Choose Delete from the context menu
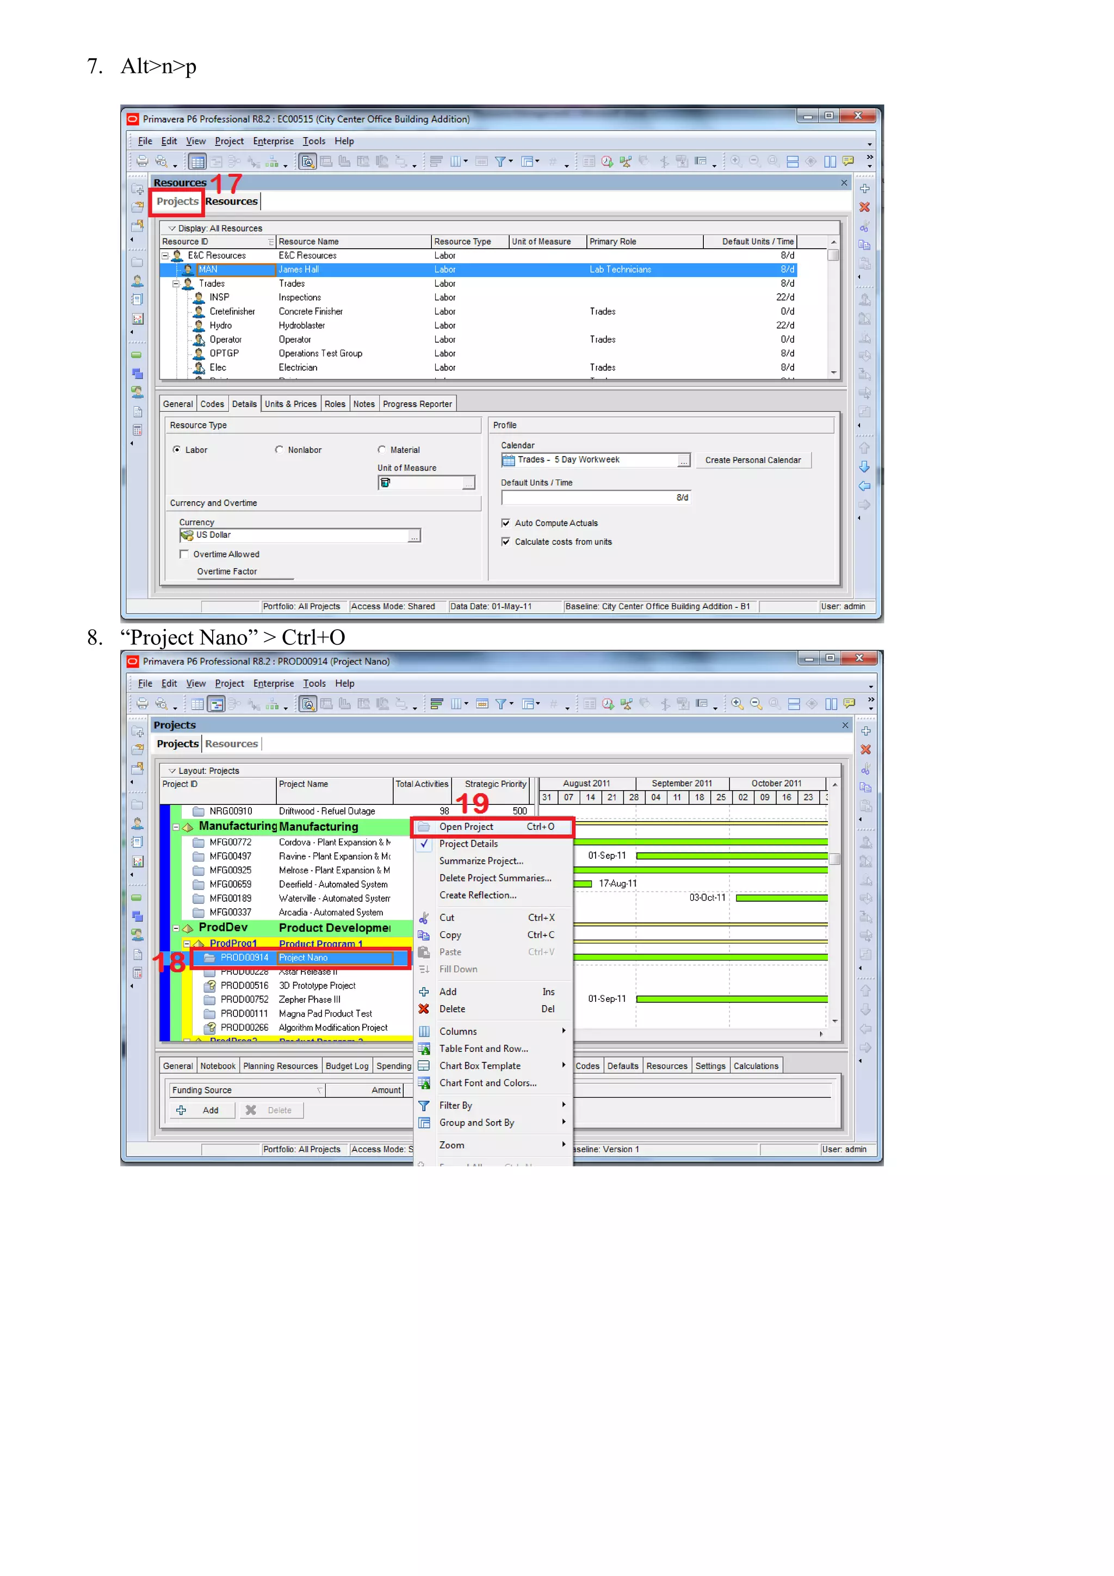This screenshot has height=1576, width=1114. [x=493, y=1009]
